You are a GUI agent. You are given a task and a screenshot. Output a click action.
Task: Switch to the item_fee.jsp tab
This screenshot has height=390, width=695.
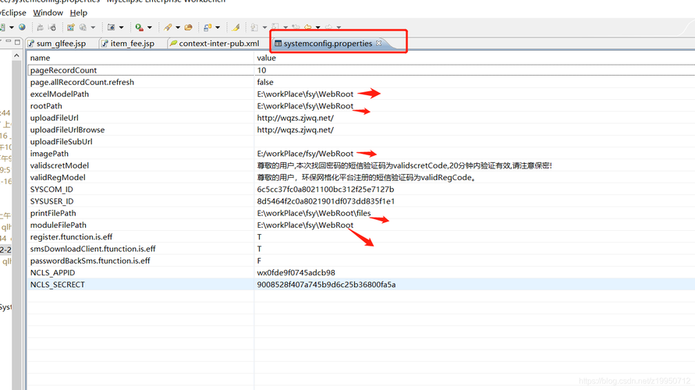tap(131, 44)
